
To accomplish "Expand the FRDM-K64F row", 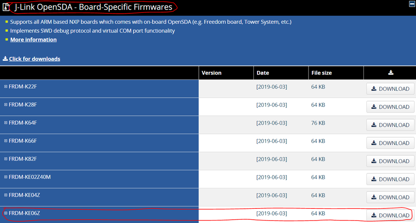I will 5,123.
